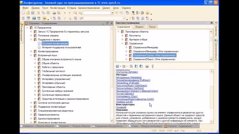Click the help tree vertical scrollbar down arrow
This screenshot has width=239, height=134.
(x=112, y=121)
